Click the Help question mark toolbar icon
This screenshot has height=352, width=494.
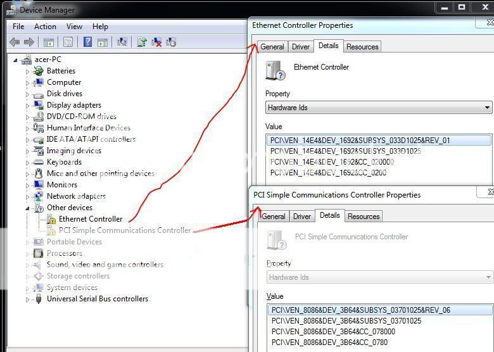click(x=87, y=42)
